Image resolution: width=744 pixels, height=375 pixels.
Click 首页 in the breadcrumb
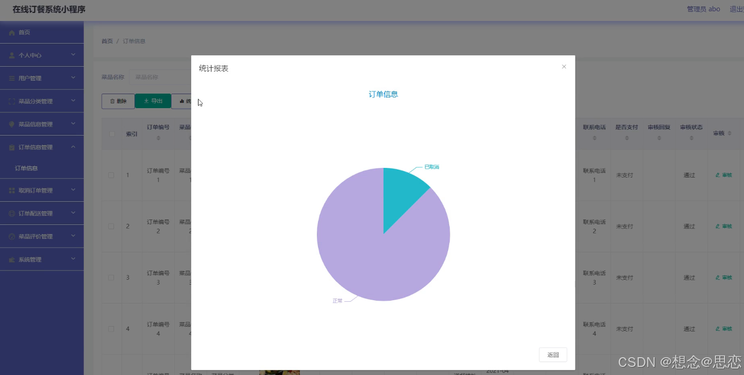[x=107, y=41]
